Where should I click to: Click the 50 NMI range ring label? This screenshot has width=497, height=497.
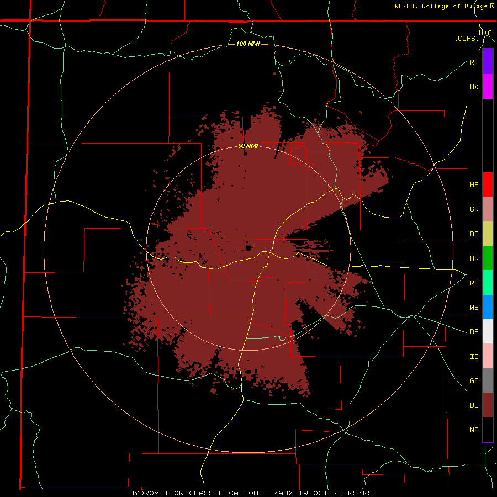coord(248,146)
